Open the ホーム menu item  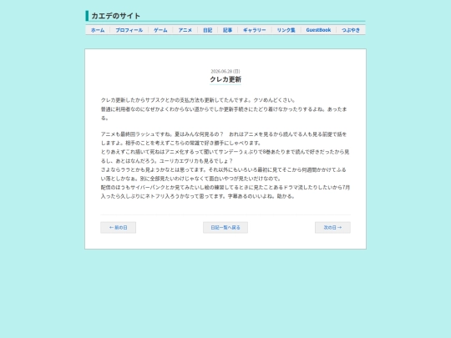point(98,30)
